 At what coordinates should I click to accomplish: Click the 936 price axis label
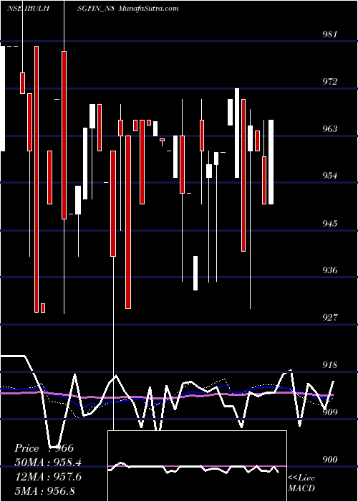329,270
